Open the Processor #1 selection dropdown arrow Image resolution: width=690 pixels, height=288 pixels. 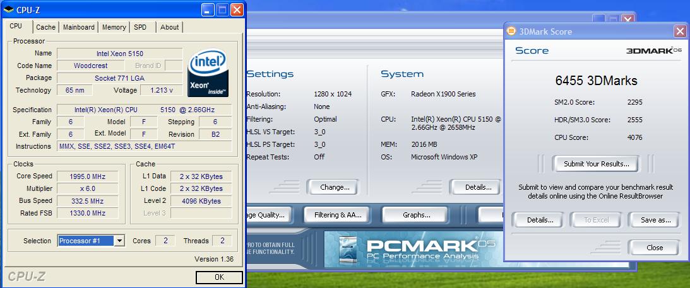pos(119,241)
